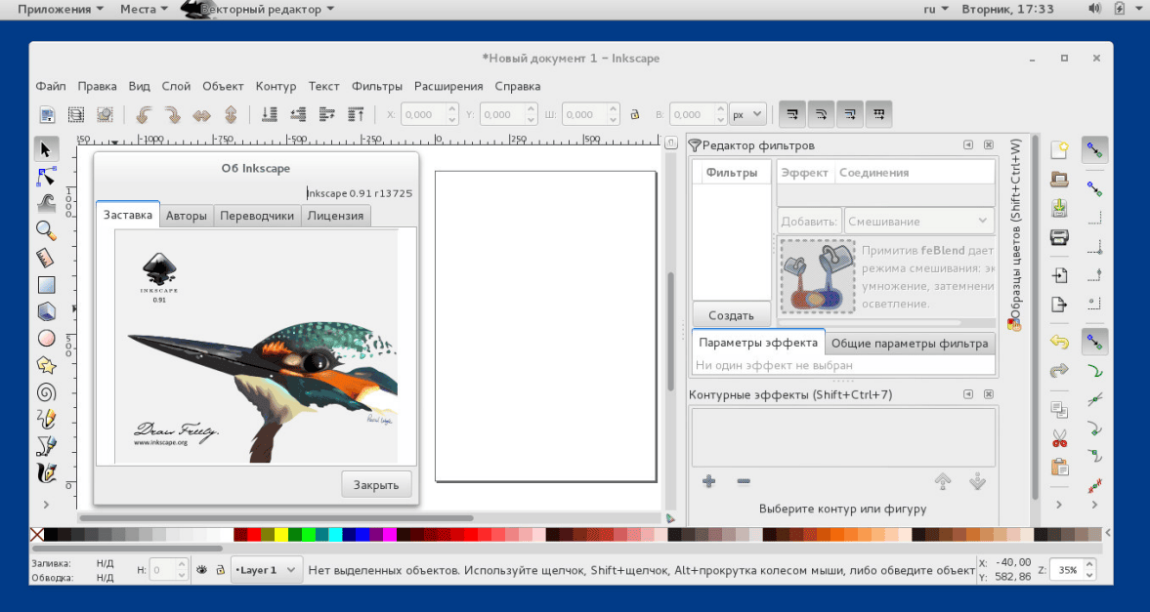
Task: Choose the Star and polygon tool
Action: 46,365
